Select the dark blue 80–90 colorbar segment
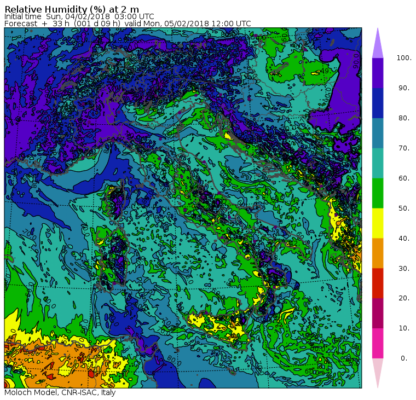Viewport: 416px width, 400px height. 378,103
